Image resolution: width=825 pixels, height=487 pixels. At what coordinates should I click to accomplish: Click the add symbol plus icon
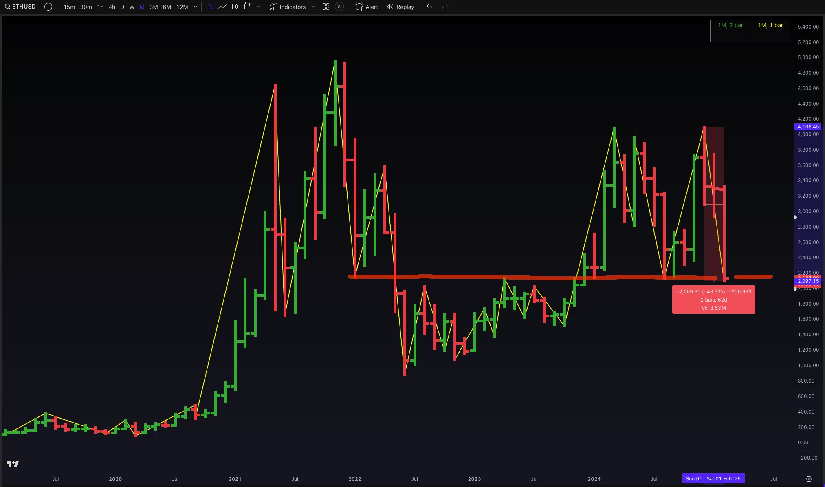pos(48,7)
